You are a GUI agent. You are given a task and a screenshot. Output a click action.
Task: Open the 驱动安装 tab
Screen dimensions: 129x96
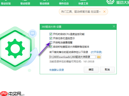(6, 4)
